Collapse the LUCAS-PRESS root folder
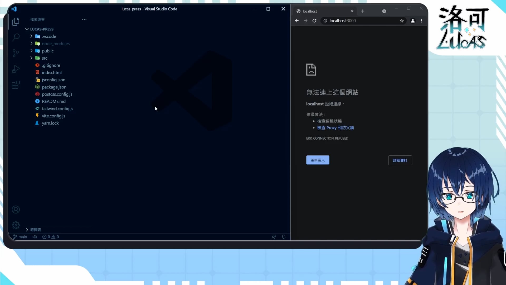The image size is (506, 285). tap(42, 29)
